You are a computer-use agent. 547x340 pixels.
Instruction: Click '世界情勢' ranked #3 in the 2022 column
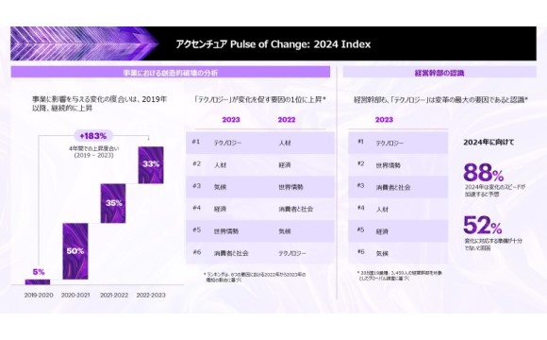coord(290,187)
